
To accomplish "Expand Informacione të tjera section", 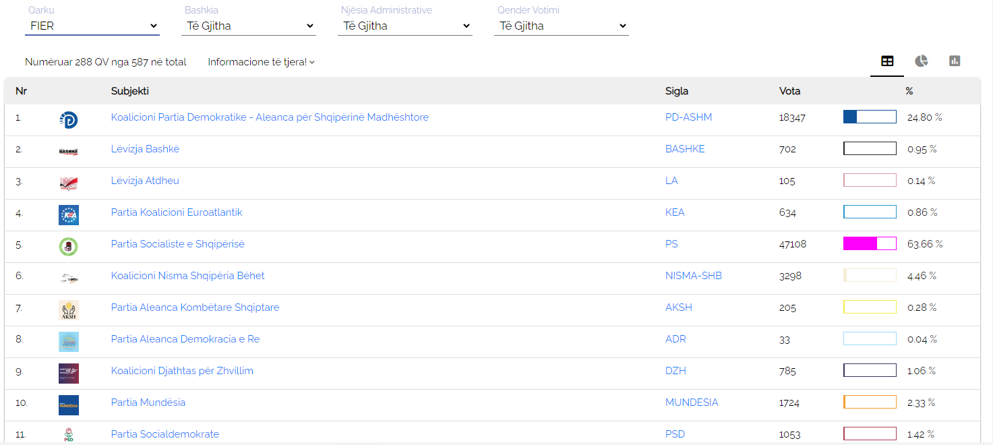I will click(261, 62).
